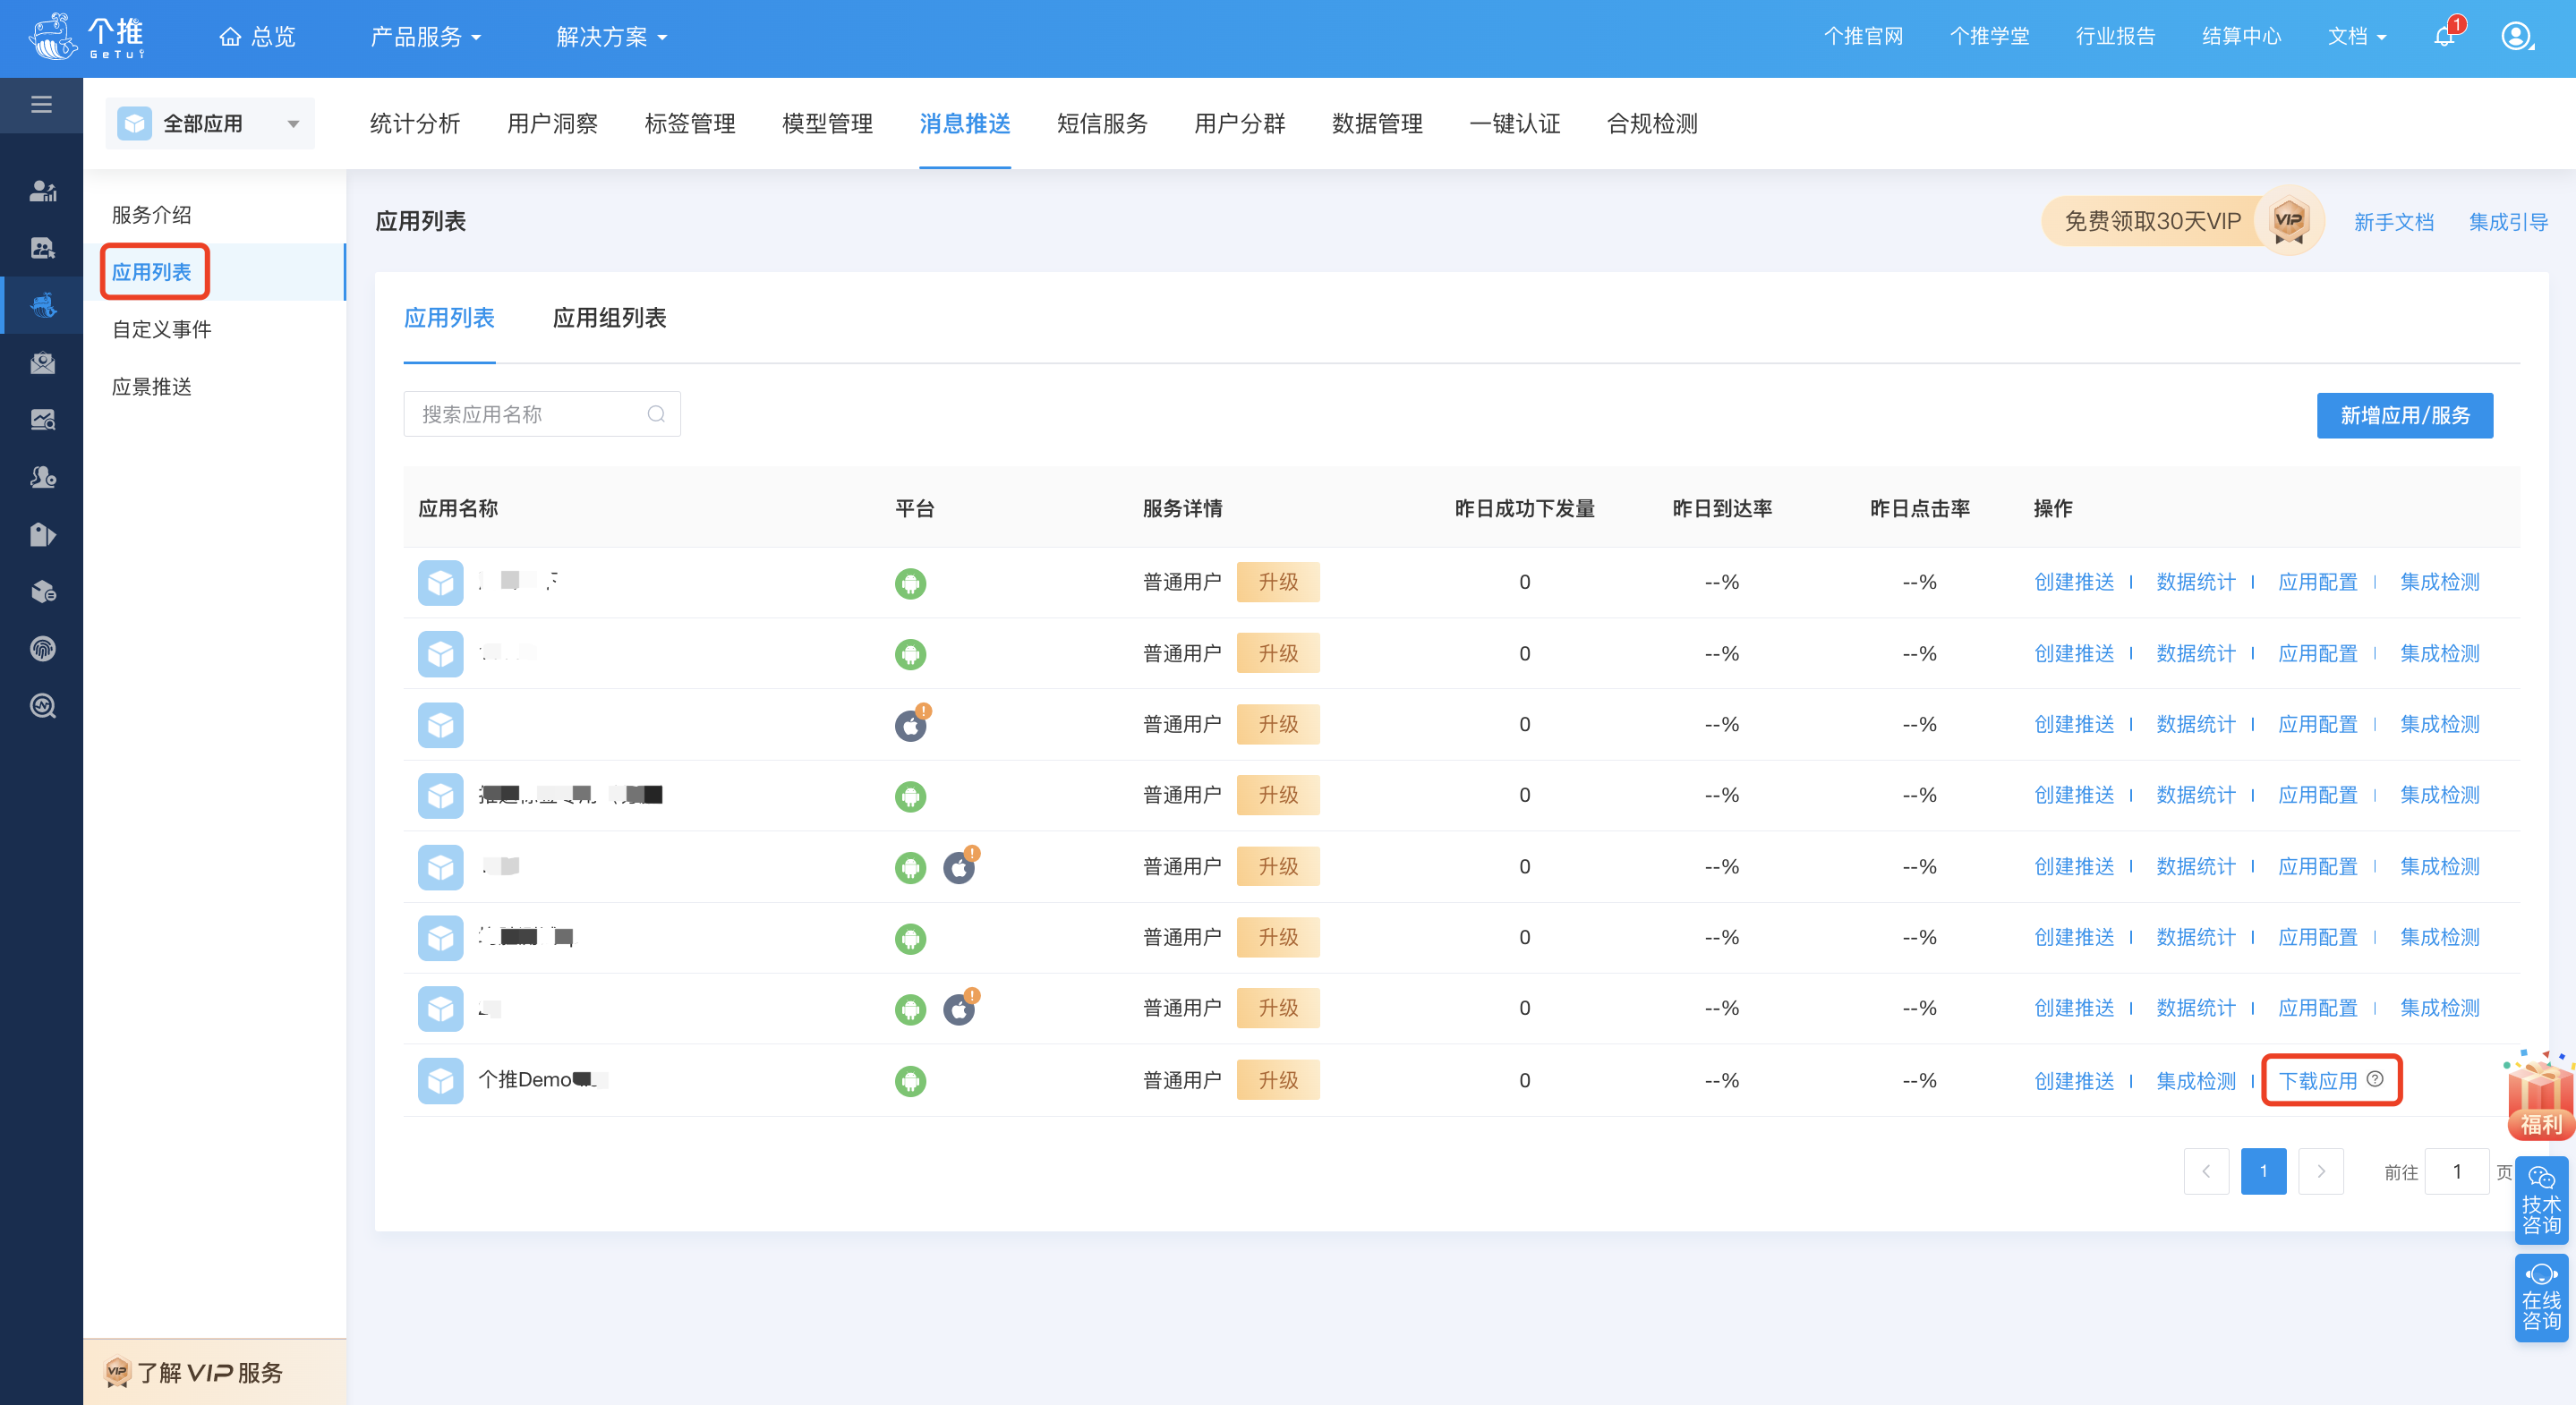Viewport: 2576px width, 1405px height.
Task: Switch to 一键认证 tab
Action: tap(1514, 124)
